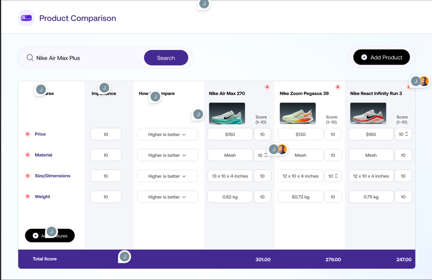
Task: Click the 247.00 total score
Action: (x=403, y=259)
